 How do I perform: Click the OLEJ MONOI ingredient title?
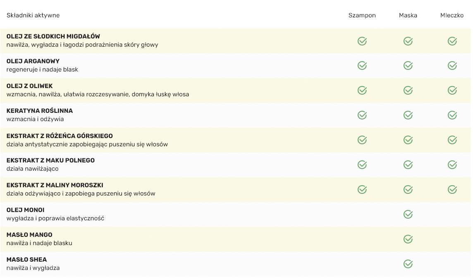pos(26,210)
